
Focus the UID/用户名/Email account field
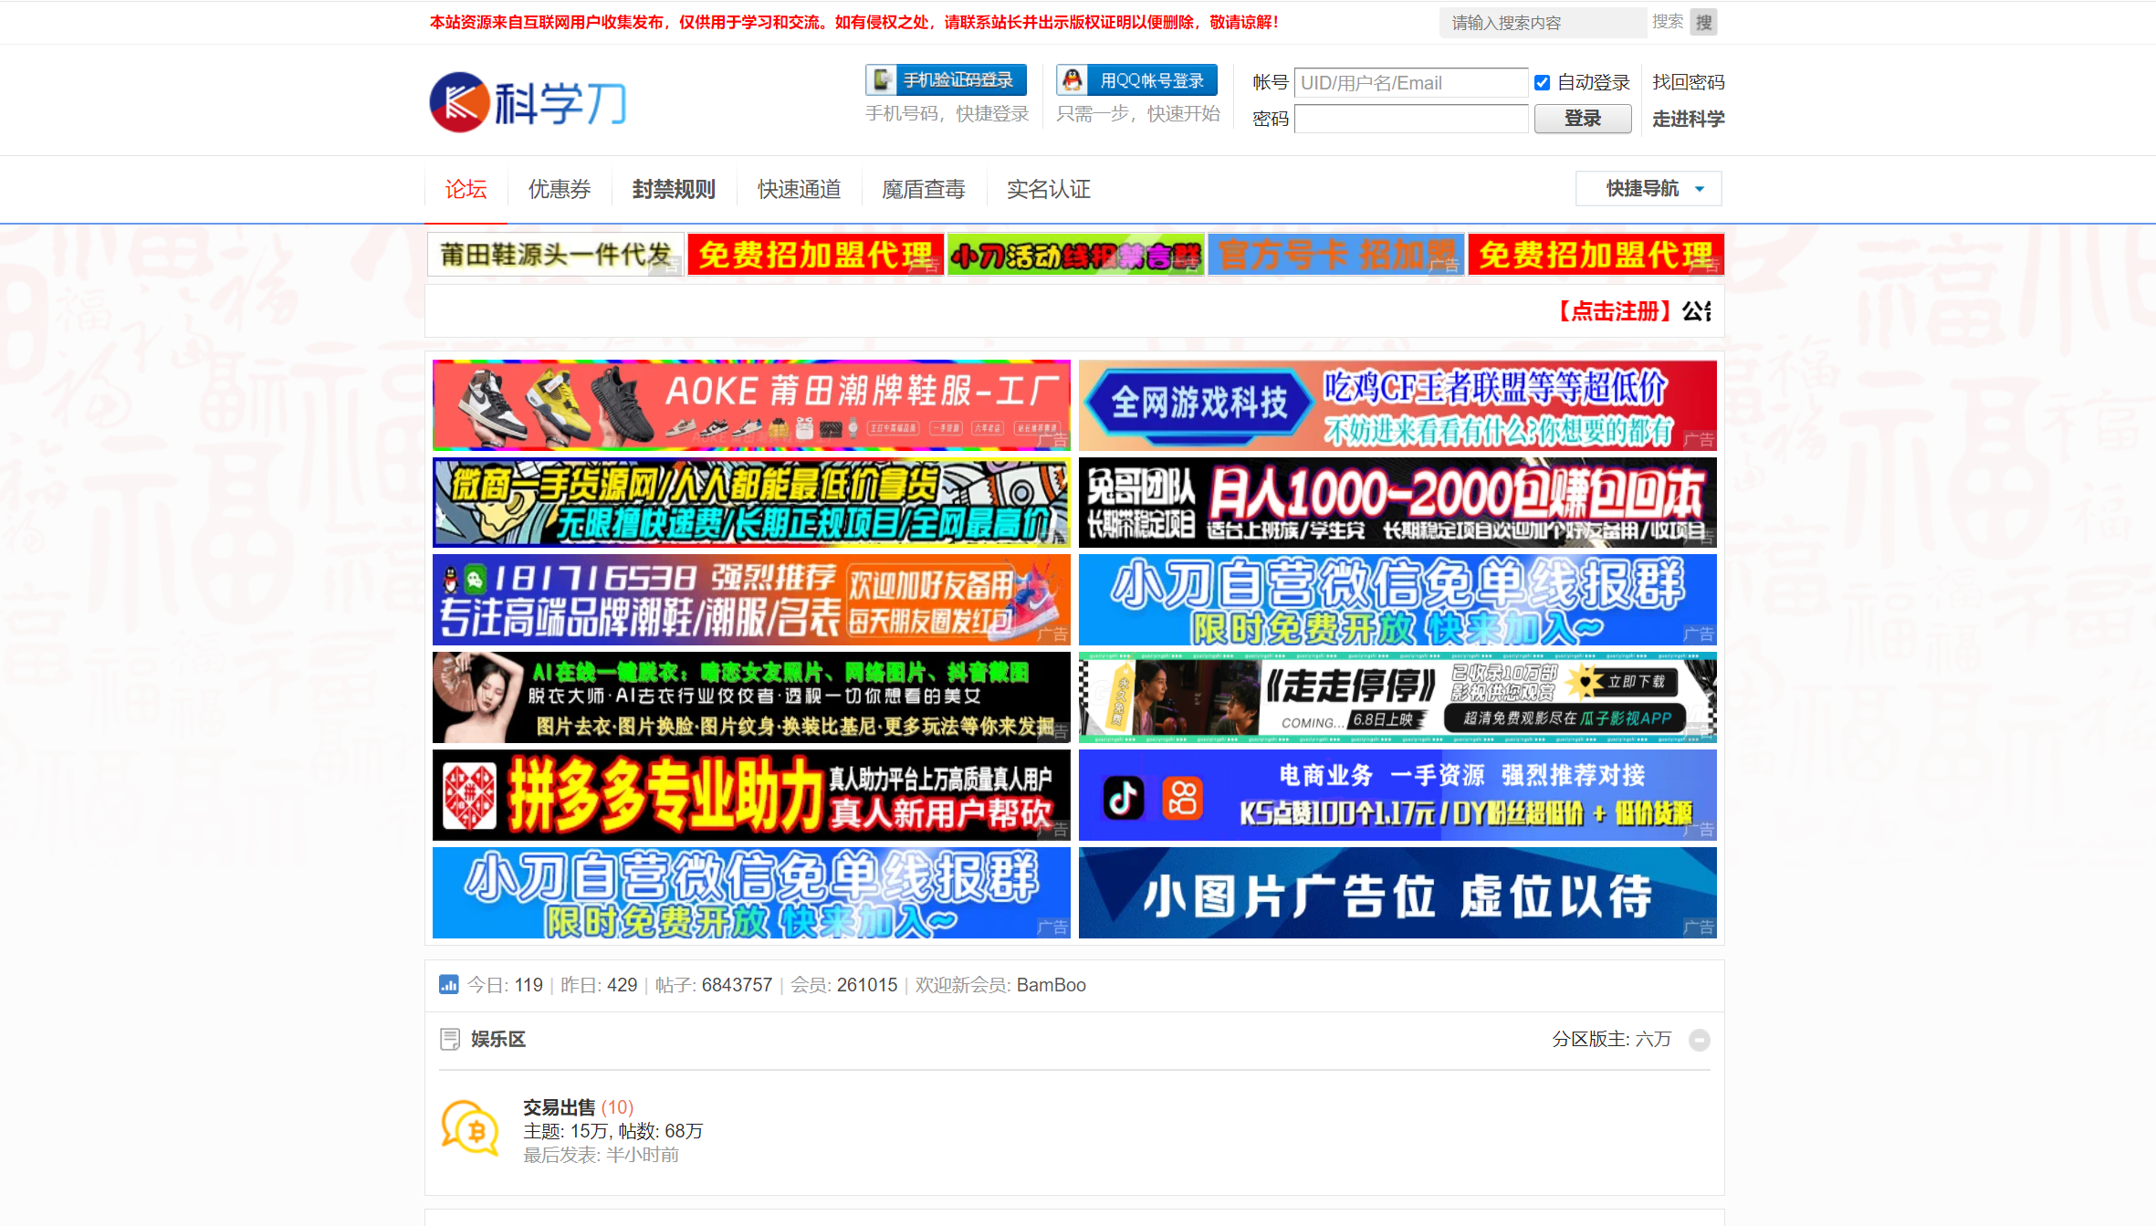click(x=1410, y=82)
